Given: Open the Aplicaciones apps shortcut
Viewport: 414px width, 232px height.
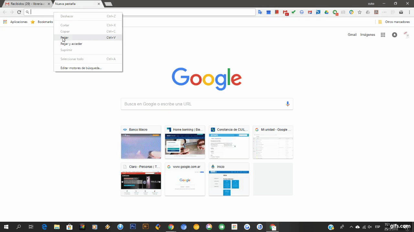Looking at the screenshot, I should tap(15, 22).
